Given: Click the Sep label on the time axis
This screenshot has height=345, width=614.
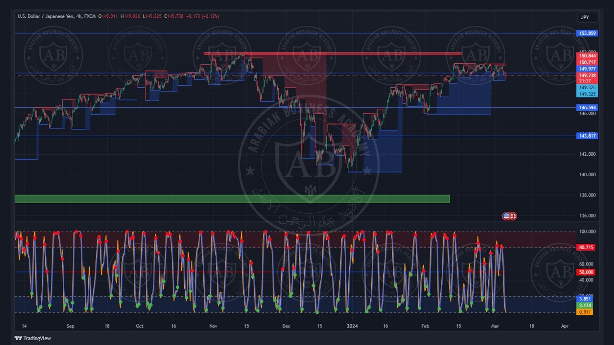Looking at the screenshot, I should tap(71, 326).
